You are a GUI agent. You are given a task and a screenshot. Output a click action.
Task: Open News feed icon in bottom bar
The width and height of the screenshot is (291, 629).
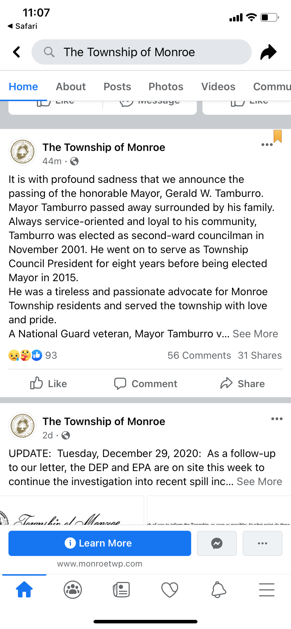pos(121,589)
